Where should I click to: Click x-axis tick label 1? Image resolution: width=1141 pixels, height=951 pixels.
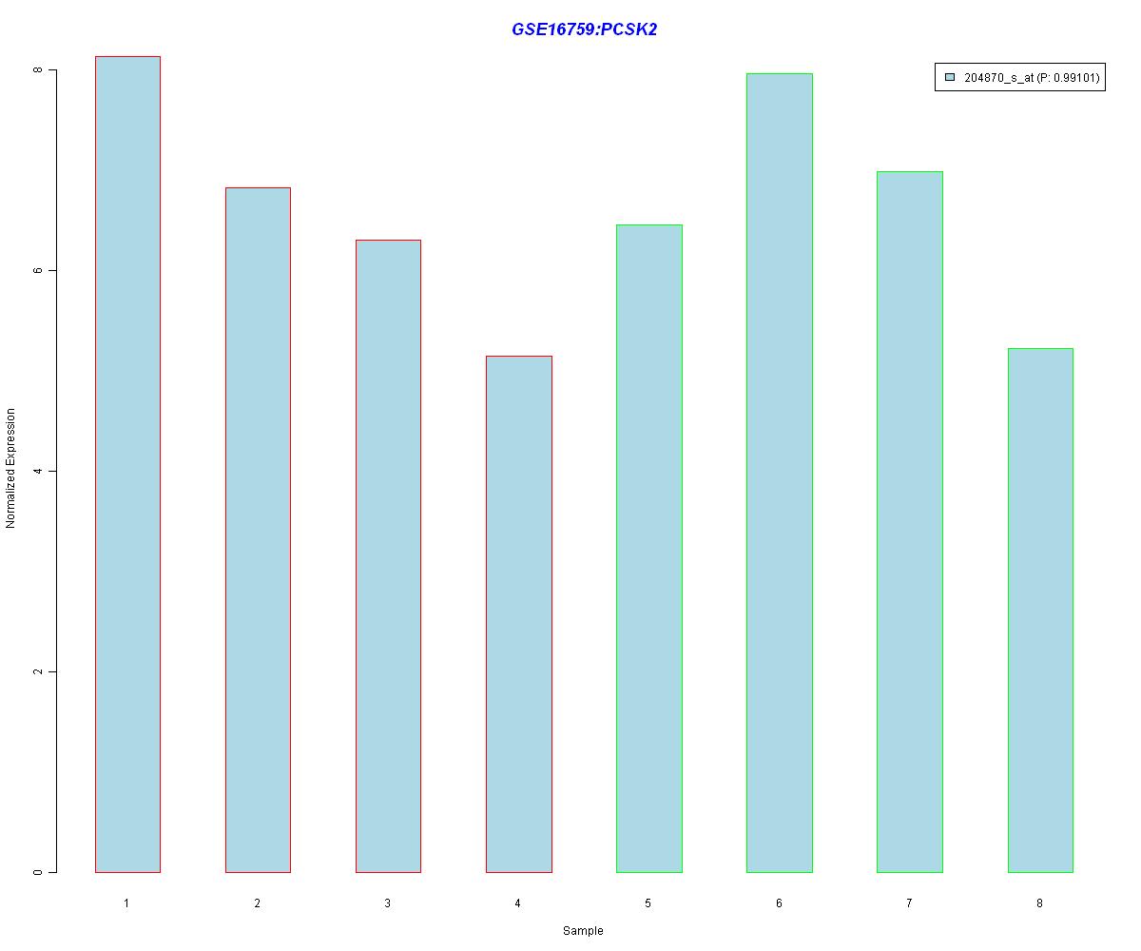(x=126, y=902)
